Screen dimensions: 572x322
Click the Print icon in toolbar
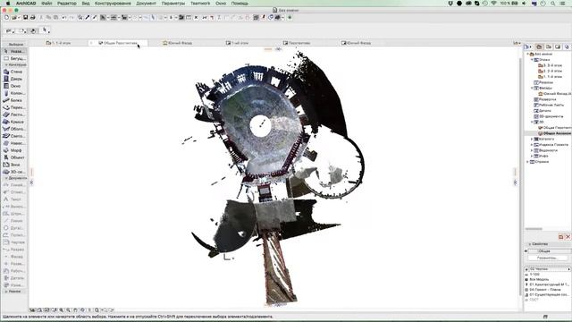(32, 18)
